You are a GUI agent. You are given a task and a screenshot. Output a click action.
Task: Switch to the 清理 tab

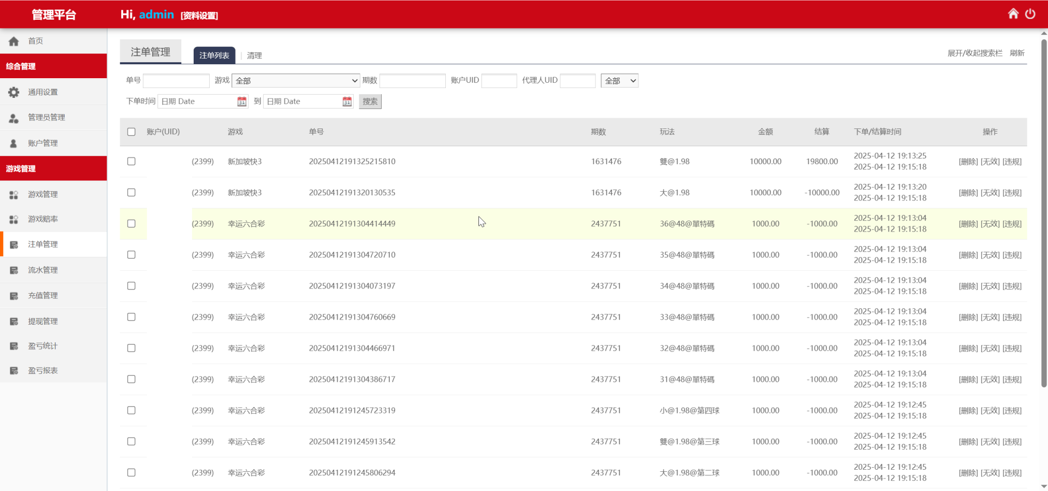coord(254,55)
